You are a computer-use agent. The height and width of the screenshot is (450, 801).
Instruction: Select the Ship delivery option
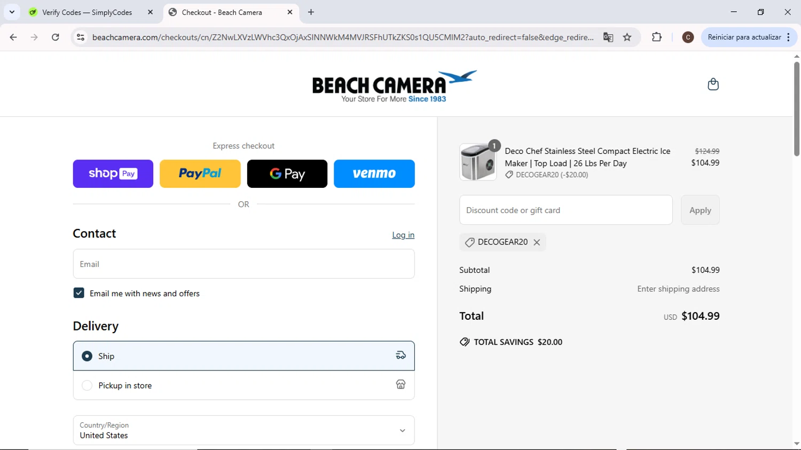click(244, 356)
